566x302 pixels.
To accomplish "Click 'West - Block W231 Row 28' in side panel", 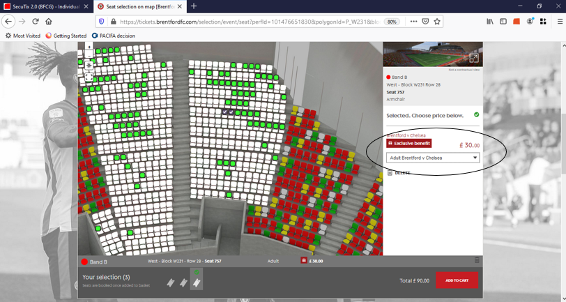I will point(413,85).
